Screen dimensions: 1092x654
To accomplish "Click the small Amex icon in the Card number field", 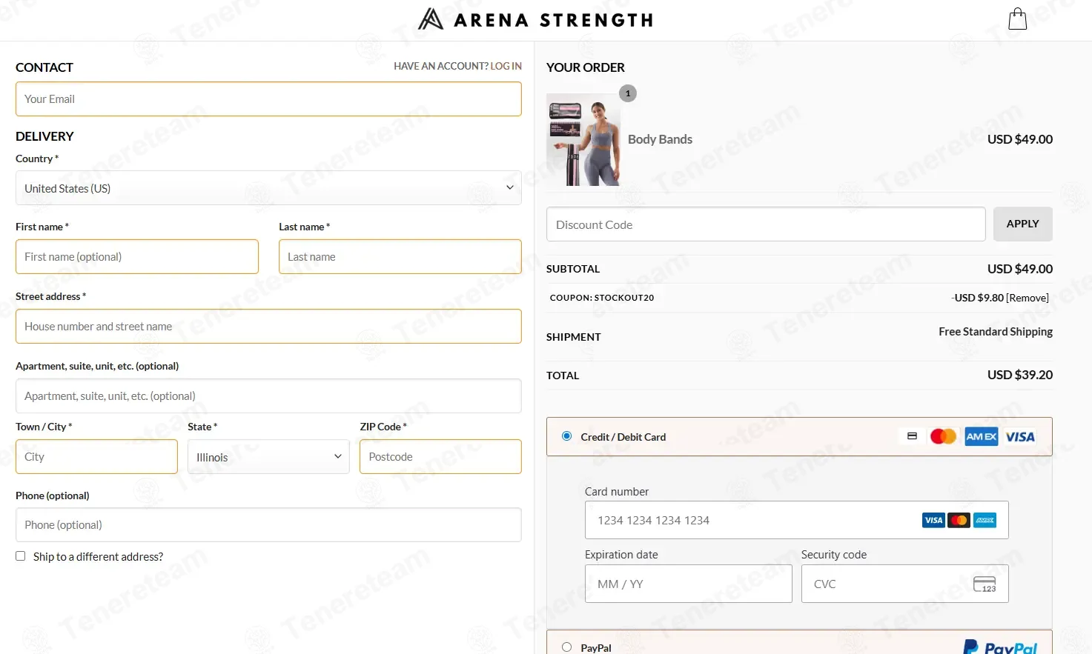I will pos(985,520).
